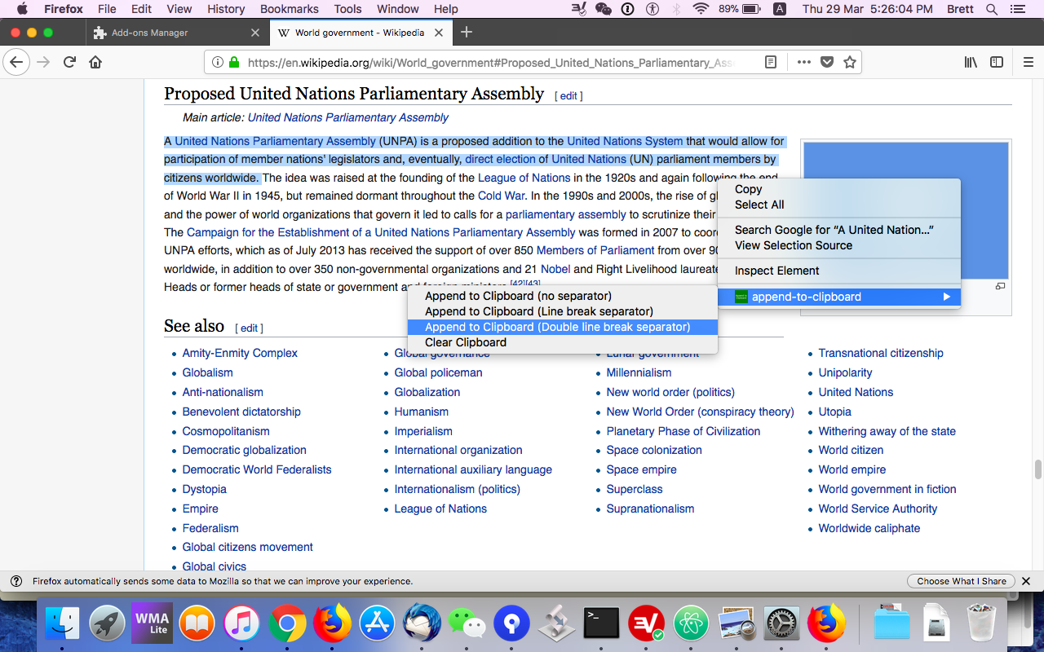Viewport: 1044px width, 652px height.
Task: Bookmark this page with star
Action: [x=849, y=62]
